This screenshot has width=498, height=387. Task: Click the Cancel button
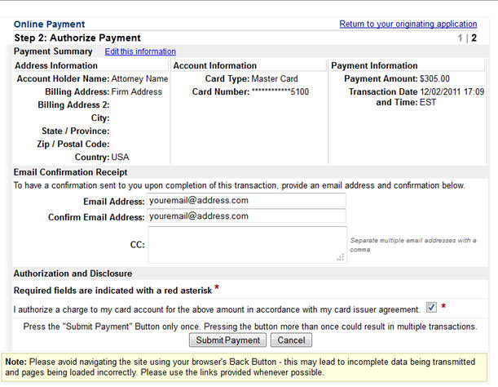291,340
